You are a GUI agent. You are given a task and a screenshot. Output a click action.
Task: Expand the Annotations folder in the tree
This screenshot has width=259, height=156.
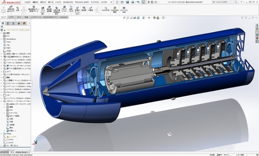coord(1,39)
